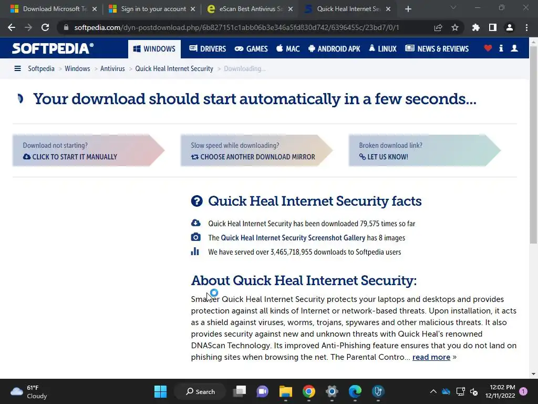Open a new browser tab

click(x=408, y=9)
